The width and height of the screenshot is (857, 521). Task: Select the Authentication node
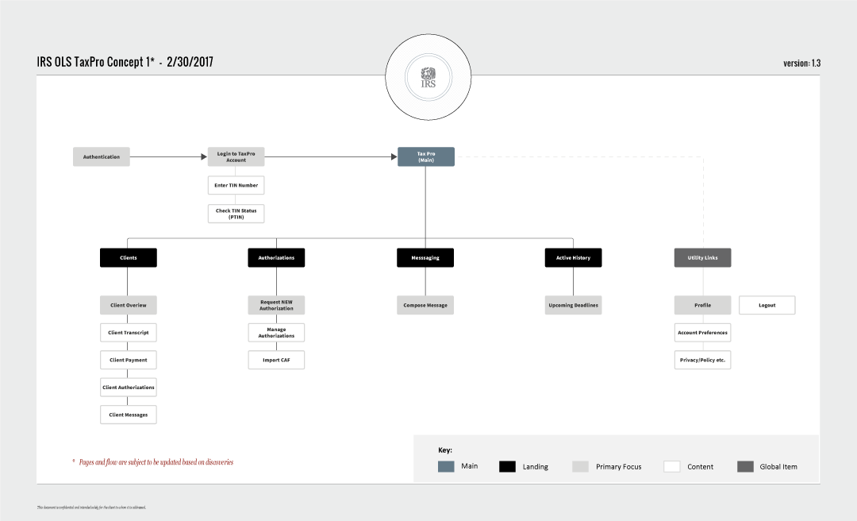click(101, 156)
